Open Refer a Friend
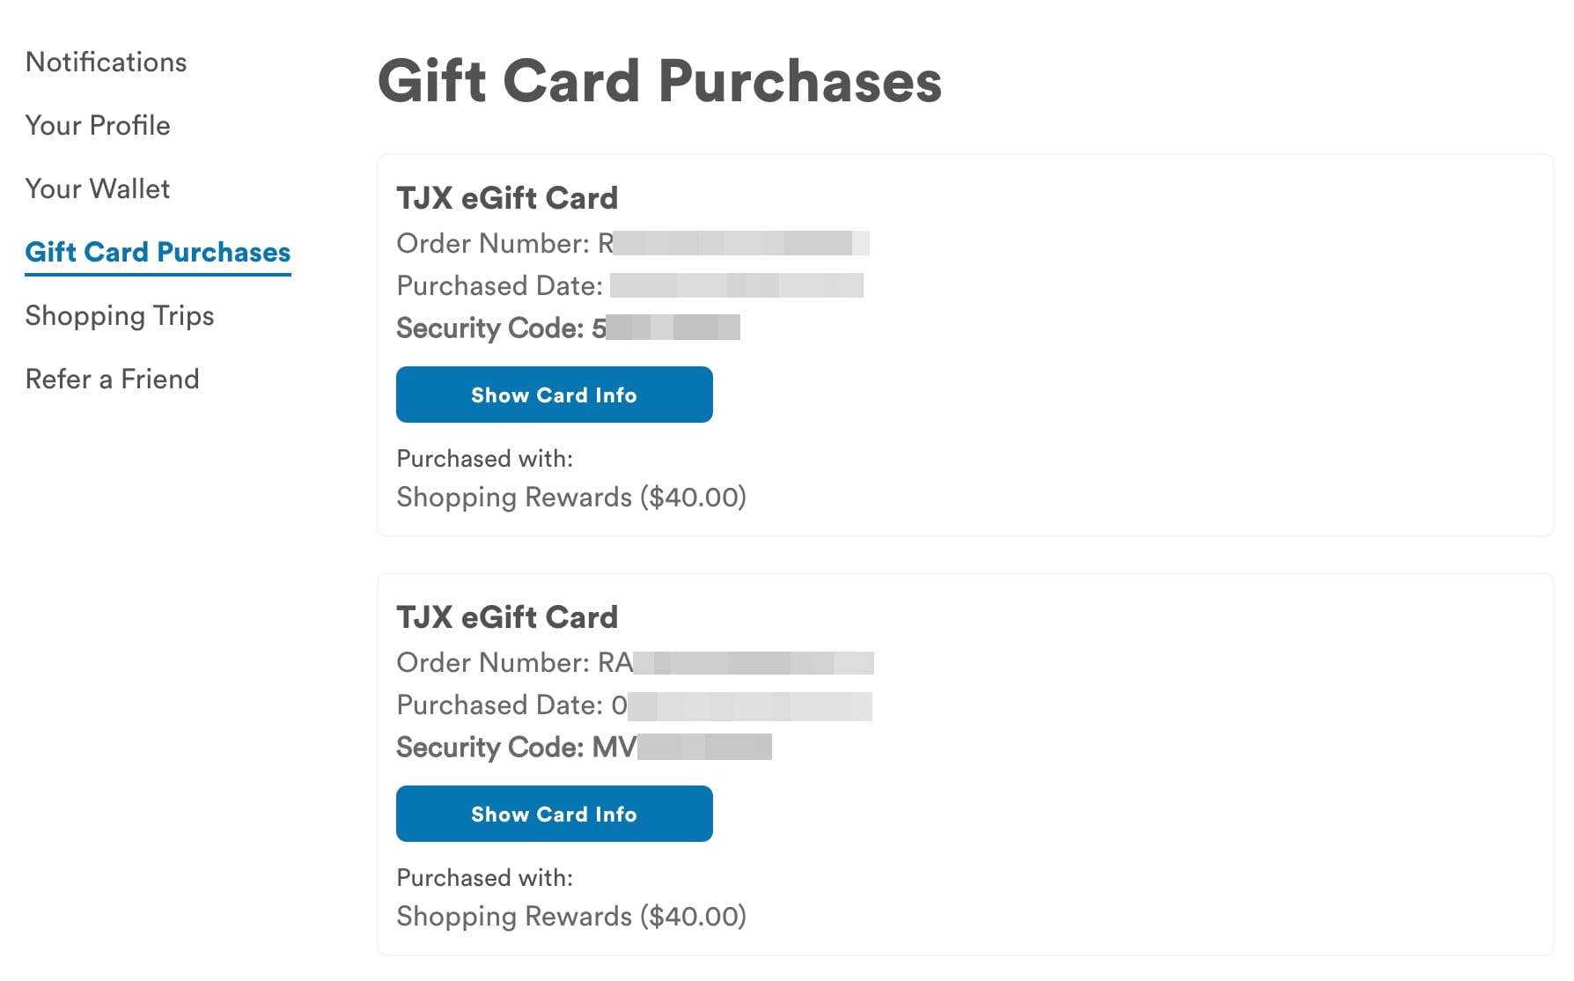 point(113,380)
